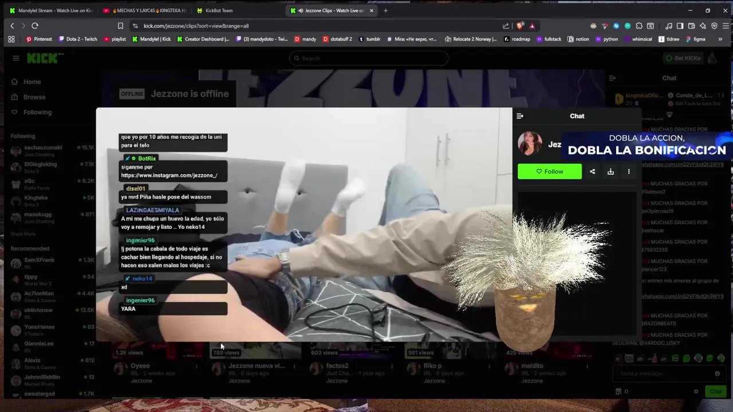
Task: Open Brave Shields lion icon
Action: pos(520,26)
